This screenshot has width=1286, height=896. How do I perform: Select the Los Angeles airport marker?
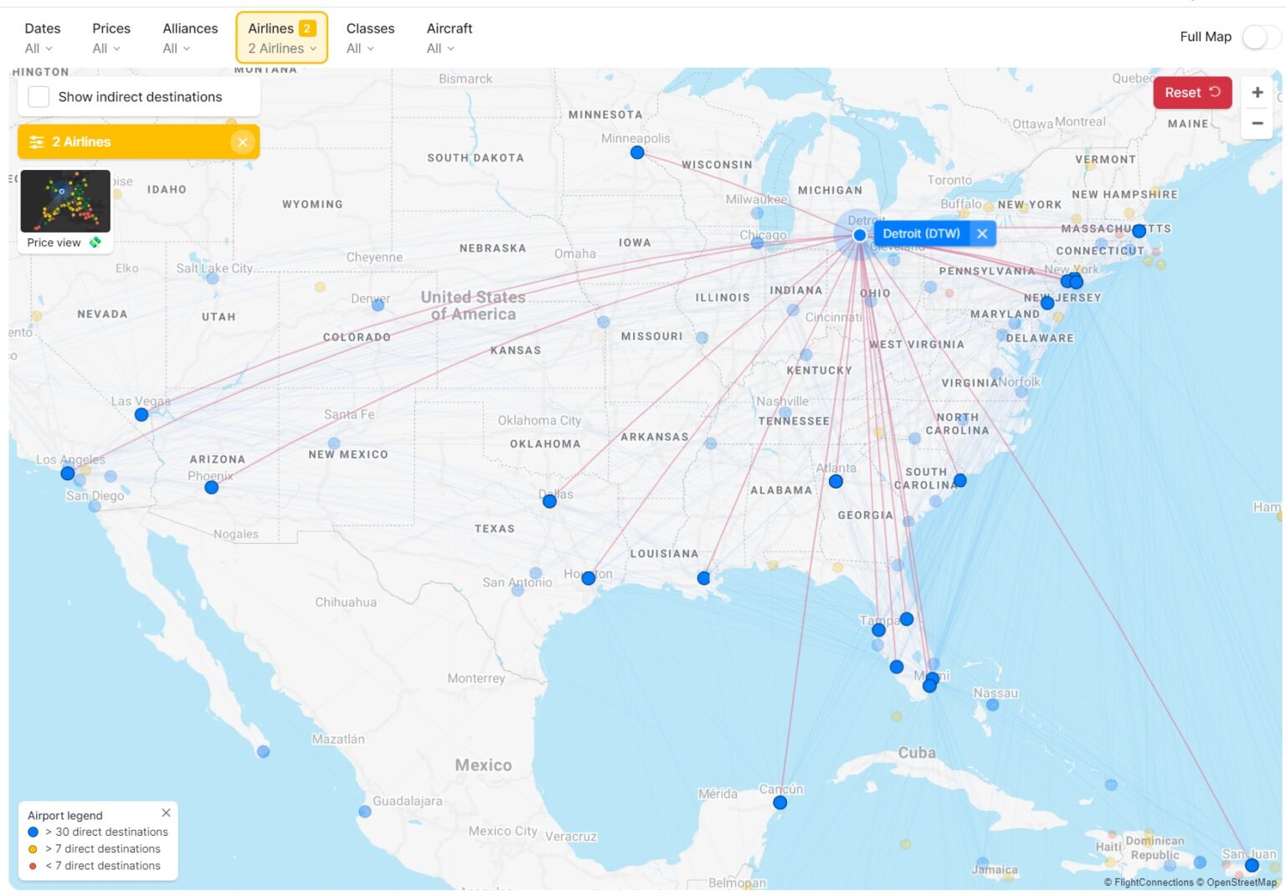[x=67, y=473]
